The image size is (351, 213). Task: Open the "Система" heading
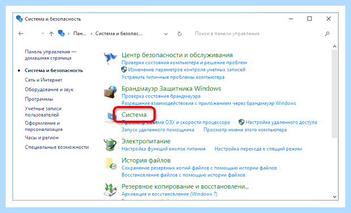pos(134,114)
